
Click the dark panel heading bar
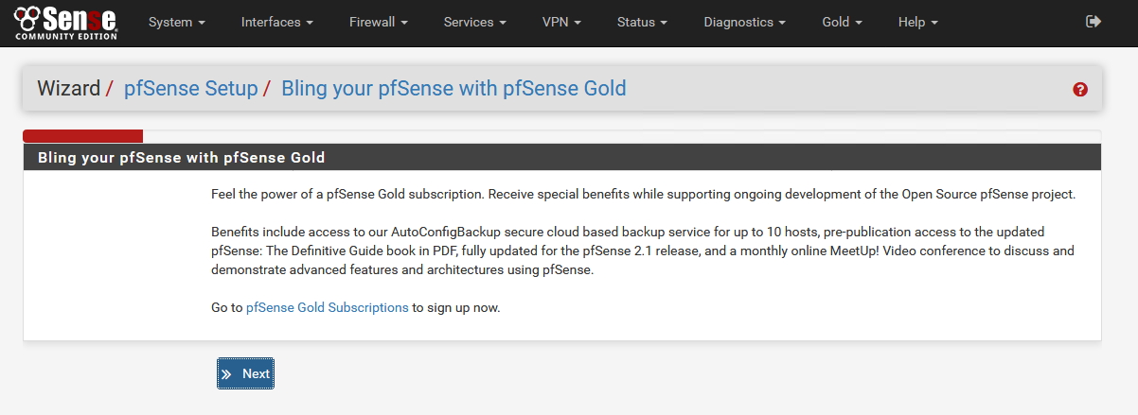pyautogui.click(x=561, y=157)
